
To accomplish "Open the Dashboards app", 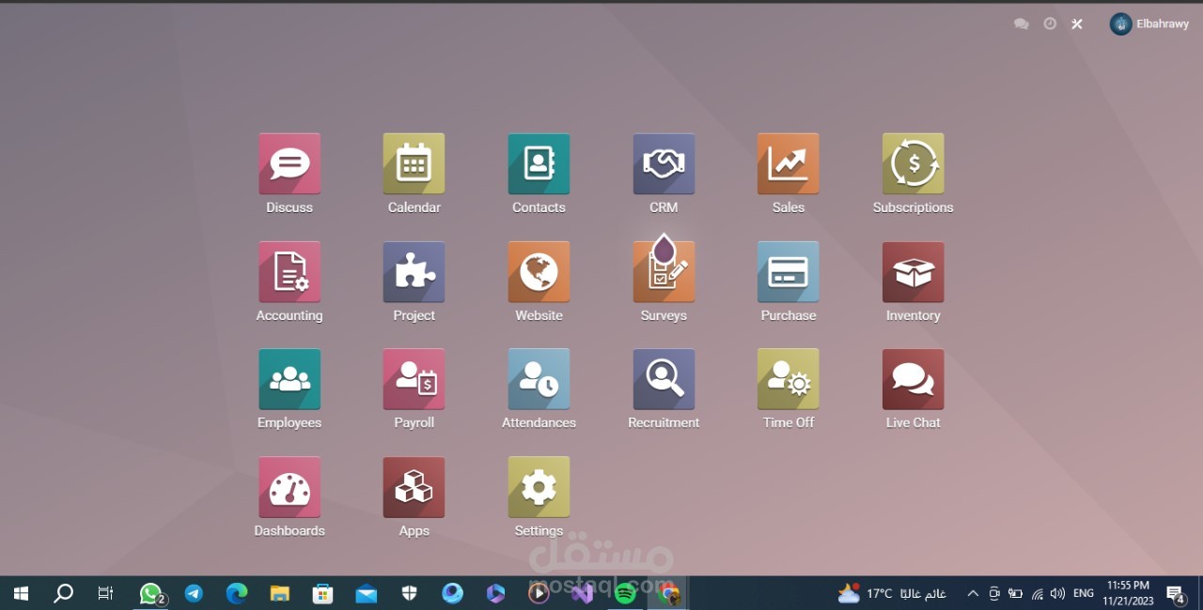I will point(289,487).
